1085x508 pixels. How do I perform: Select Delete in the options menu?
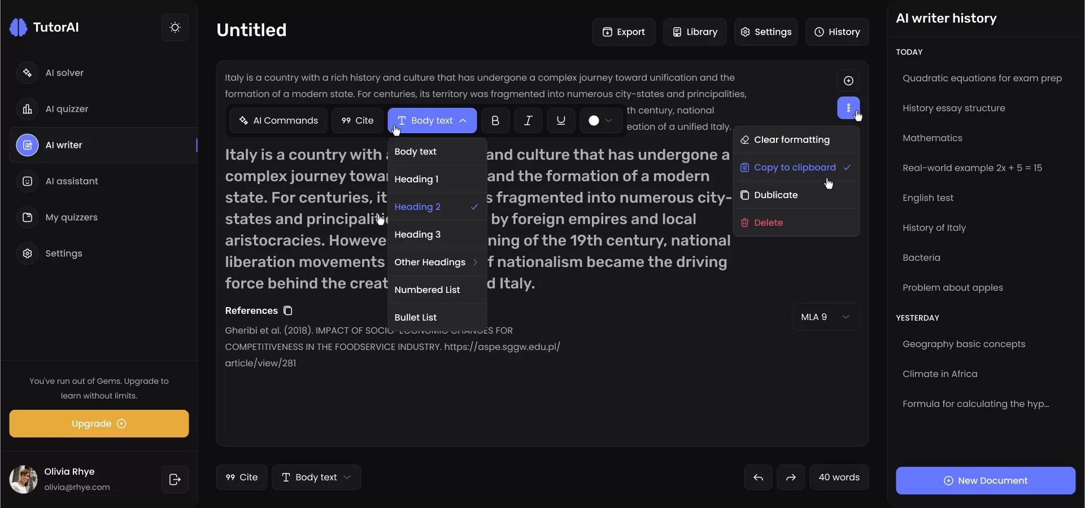pyautogui.click(x=768, y=223)
